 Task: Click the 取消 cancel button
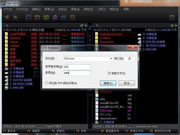(127, 83)
